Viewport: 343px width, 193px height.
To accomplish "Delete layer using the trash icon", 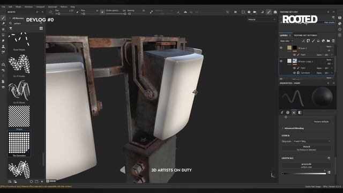I will click(333, 41).
